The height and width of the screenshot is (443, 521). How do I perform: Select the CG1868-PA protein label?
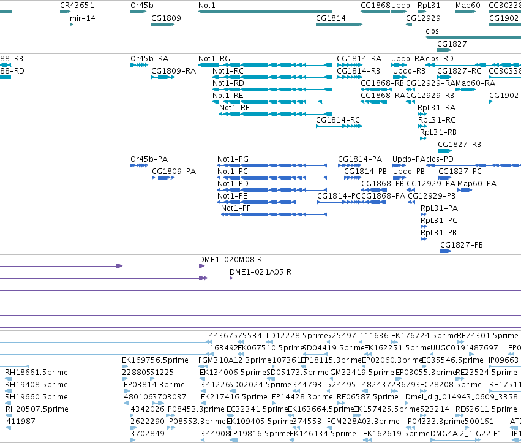click(x=383, y=196)
